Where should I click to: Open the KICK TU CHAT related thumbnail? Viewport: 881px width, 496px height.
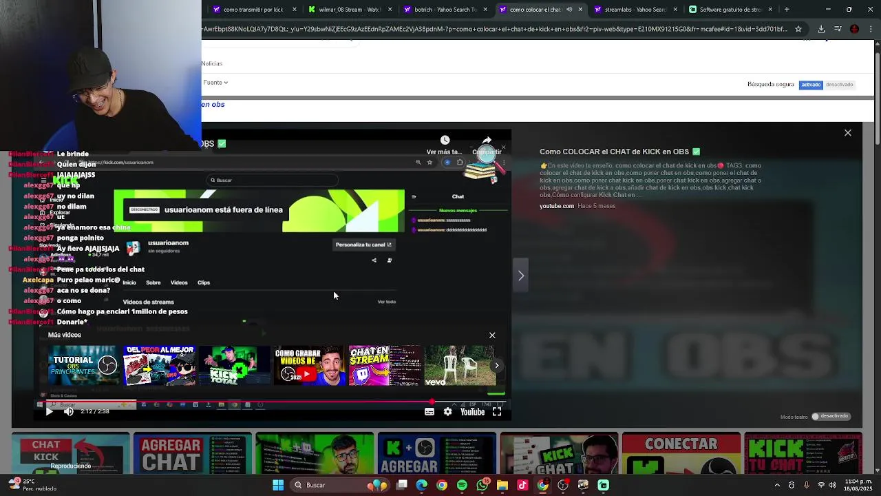pyautogui.click(x=803, y=454)
